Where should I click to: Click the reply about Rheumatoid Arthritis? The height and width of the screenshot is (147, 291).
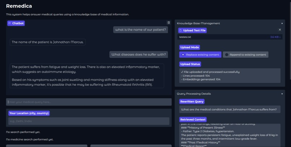coord(87,76)
